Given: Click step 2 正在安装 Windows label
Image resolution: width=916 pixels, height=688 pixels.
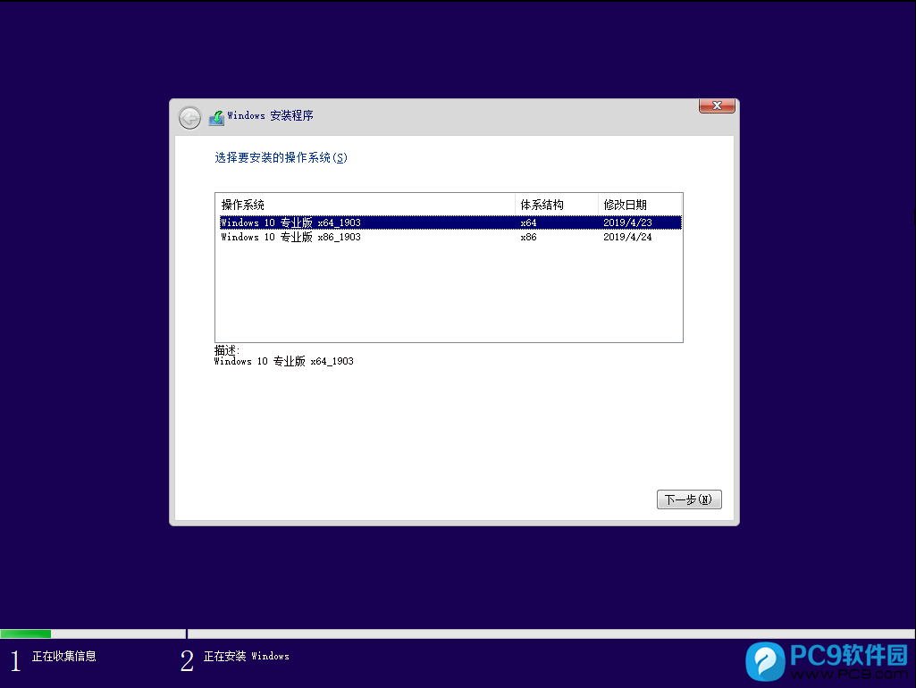Looking at the screenshot, I should pyautogui.click(x=246, y=657).
